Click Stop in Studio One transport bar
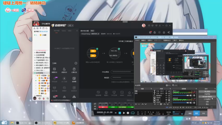This screenshot has width=222, height=125. pyautogui.click(x=120, y=113)
